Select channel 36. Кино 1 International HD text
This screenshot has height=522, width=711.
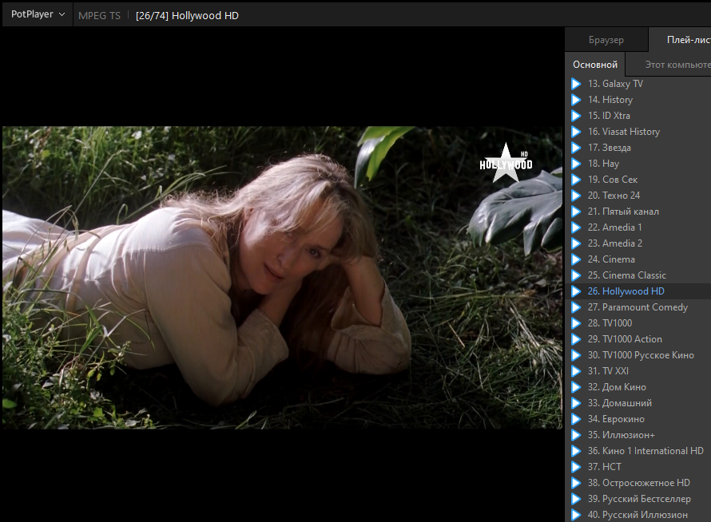click(645, 451)
